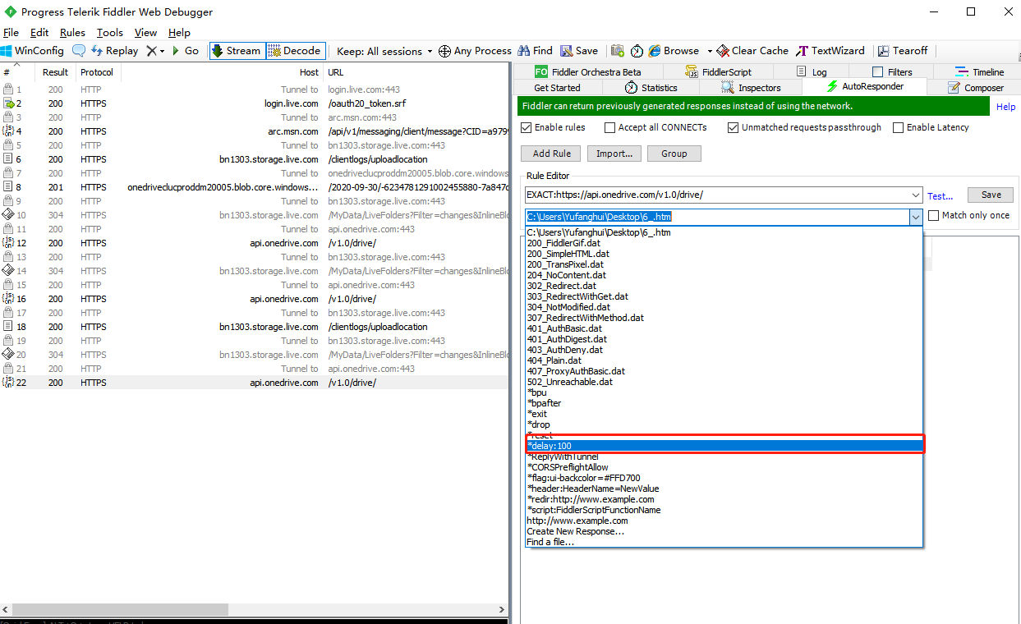Click the AutoResponder Help link

pyautogui.click(x=1005, y=107)
